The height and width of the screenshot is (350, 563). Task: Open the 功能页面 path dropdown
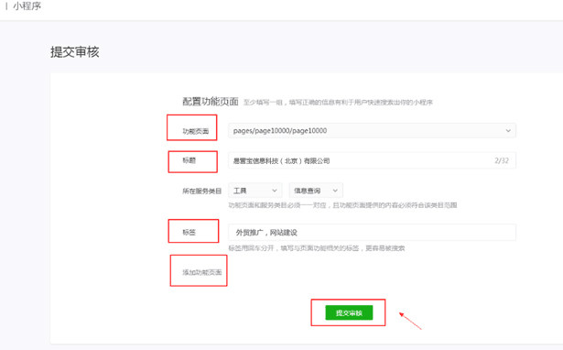[372, 130]
